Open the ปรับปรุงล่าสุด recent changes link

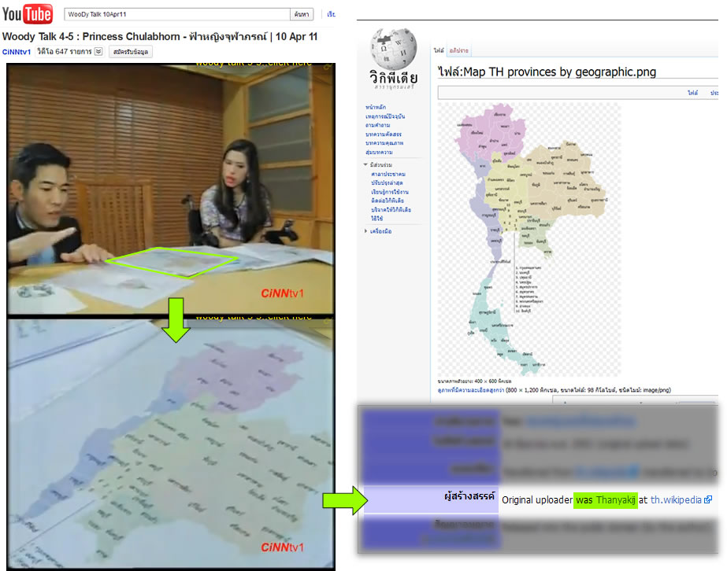pyautogui.click(x=387, y=183)
